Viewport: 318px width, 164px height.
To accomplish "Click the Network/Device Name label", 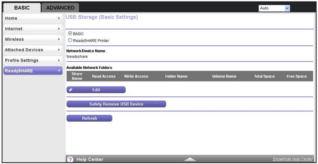I will [86, 51].
